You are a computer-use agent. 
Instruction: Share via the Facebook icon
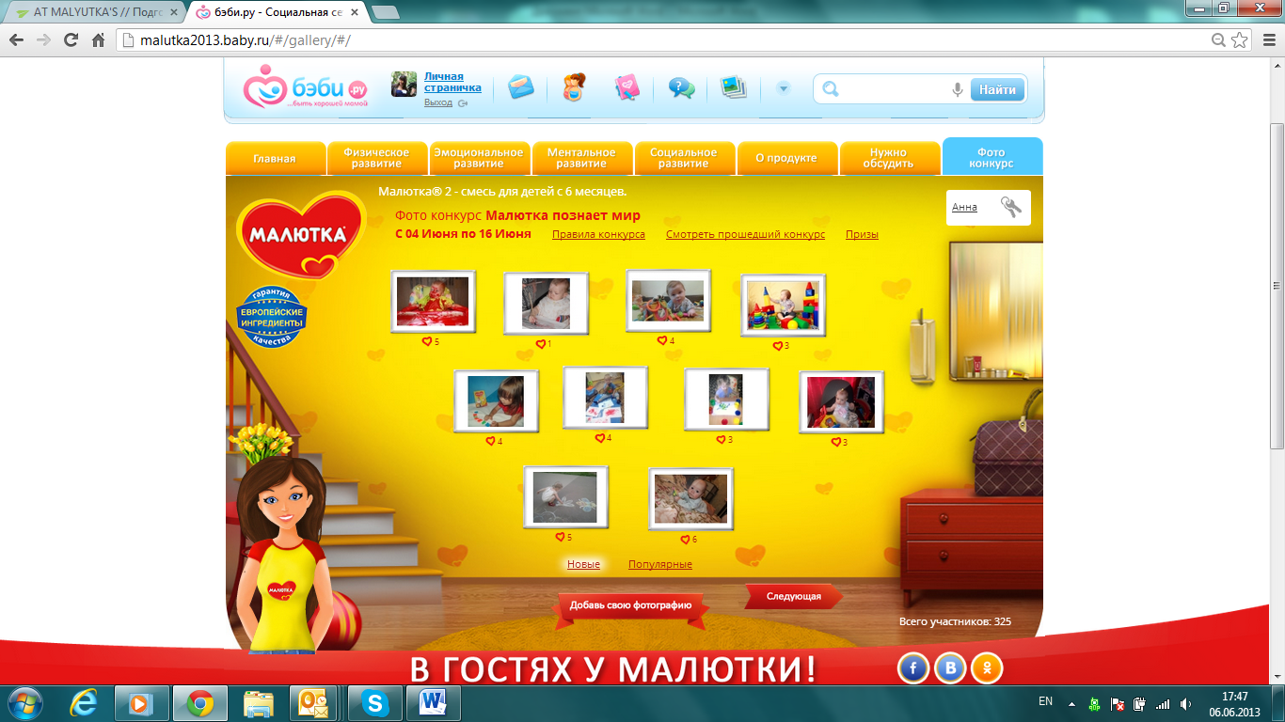click(x=913, y=668)
